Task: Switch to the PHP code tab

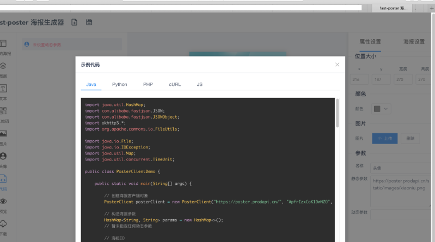Action: [148, 84]
